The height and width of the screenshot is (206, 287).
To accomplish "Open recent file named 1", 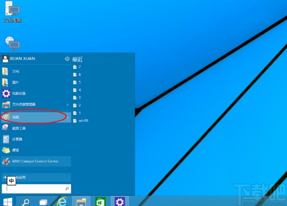I will [x=77, y=113].
